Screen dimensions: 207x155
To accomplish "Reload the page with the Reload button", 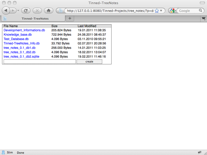I will (26, 11).
